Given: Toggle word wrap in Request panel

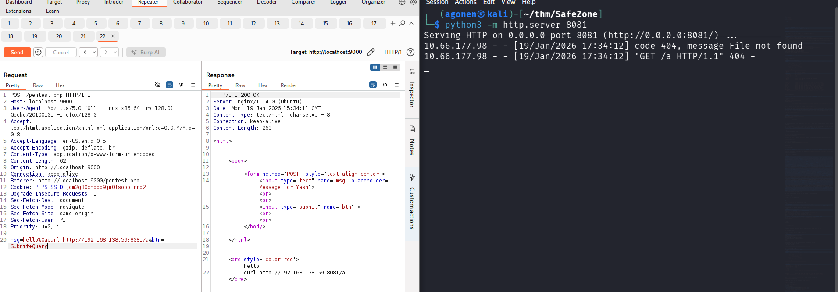Looking at the screenshot, I should (169, 85).
